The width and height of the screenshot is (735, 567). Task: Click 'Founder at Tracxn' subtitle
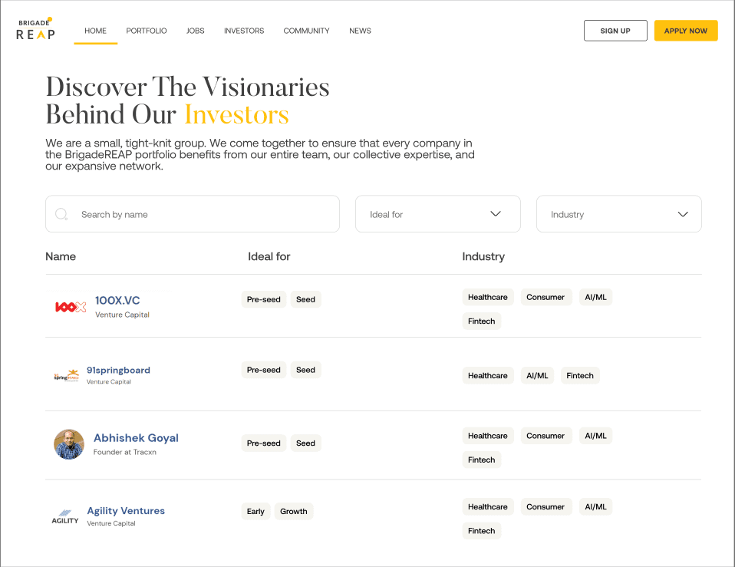(x=125, y=452)
